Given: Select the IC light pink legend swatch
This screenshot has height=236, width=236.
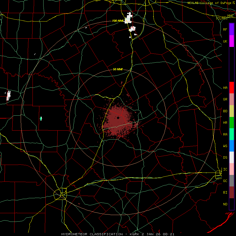Looking at the screenshot, I should [232, 169].
